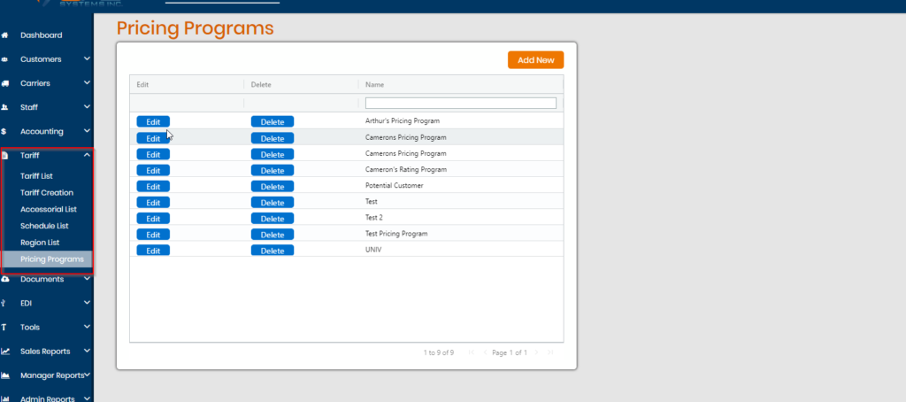
Task: Delete the Test Pricing Program row
Action: click(x=273, y=235)
